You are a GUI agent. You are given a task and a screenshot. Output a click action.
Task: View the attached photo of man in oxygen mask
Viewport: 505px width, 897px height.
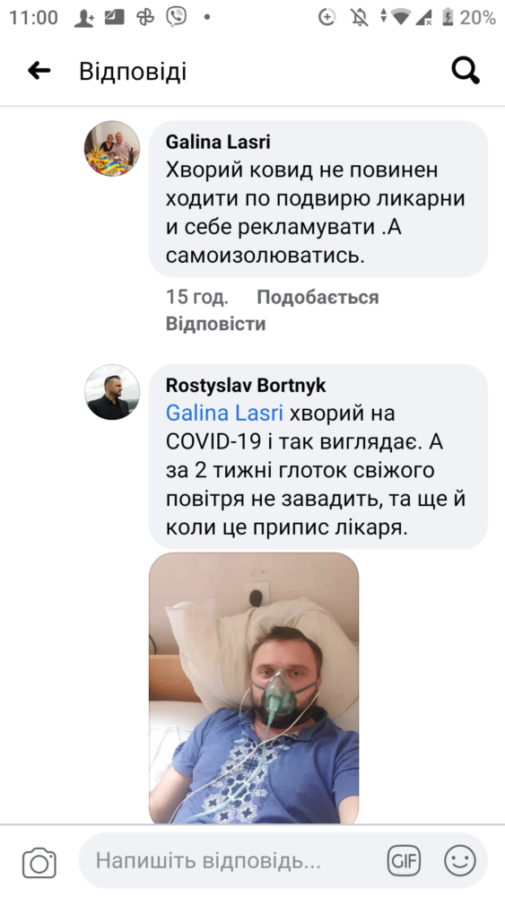[254, 688]
